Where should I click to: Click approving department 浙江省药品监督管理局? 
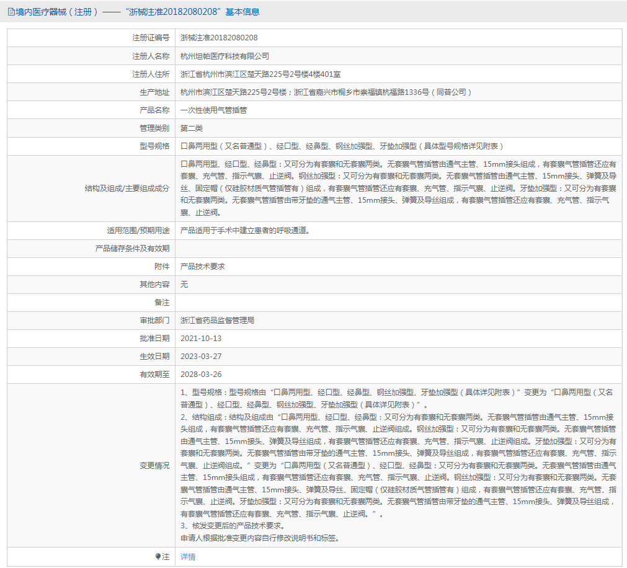(x=217, y=321)
